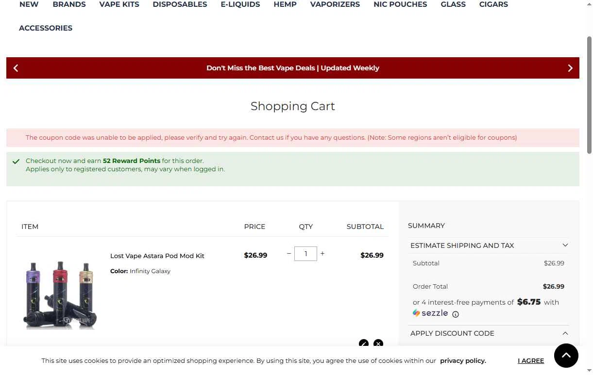Go to the Accessories category

coord(46,28)
